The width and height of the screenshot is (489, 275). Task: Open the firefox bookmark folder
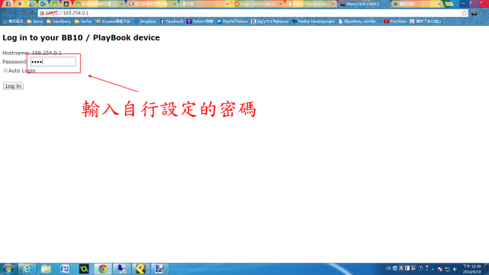(83, 21)
